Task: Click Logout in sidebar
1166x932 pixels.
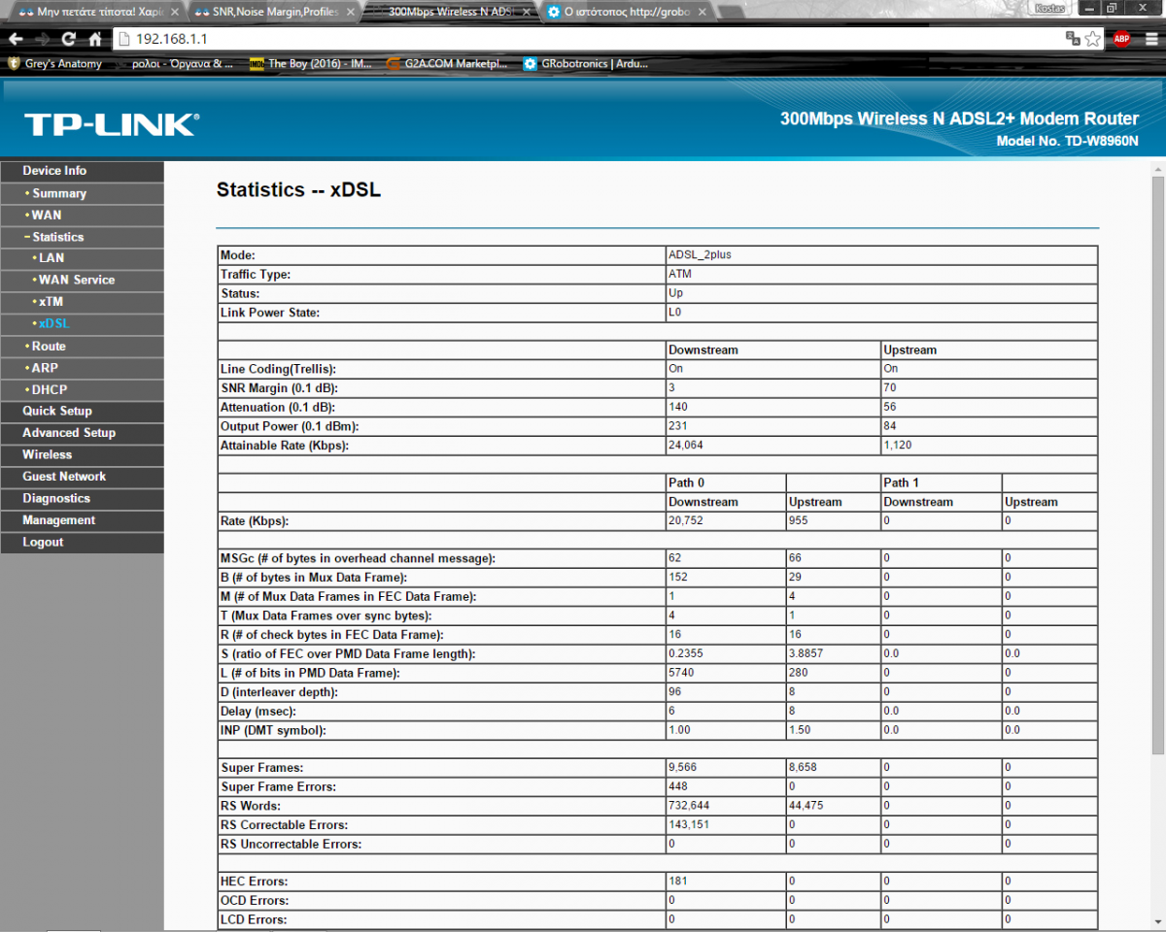Action: (82, 542)
